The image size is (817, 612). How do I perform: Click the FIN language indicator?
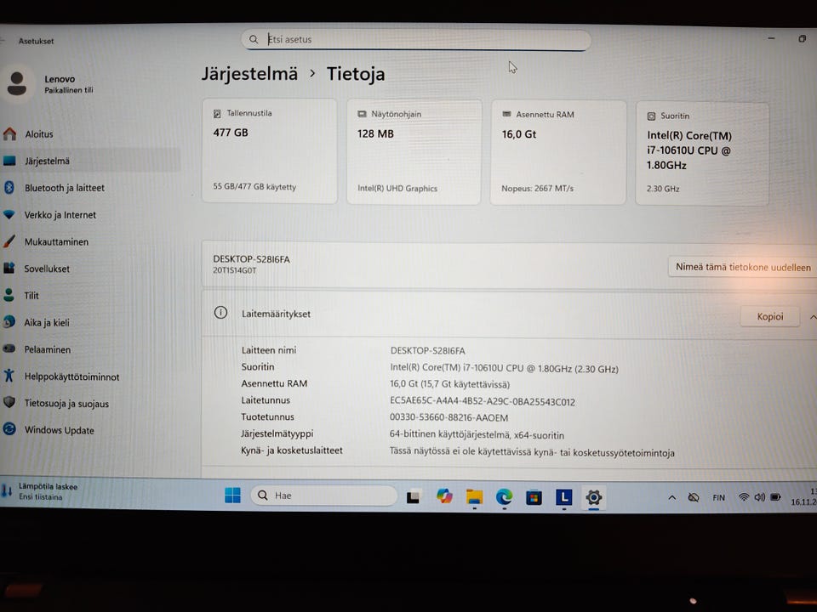tap(718, 498)
